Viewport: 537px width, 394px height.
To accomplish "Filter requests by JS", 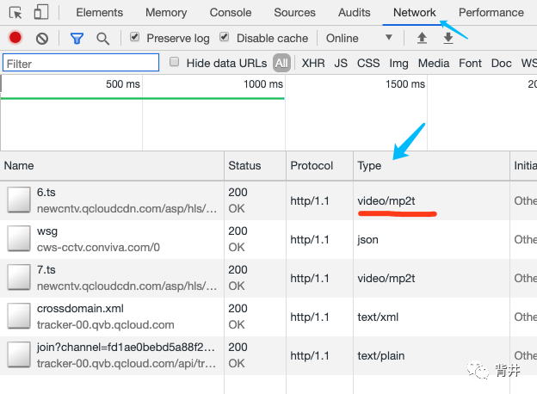I will coord(341,64).
